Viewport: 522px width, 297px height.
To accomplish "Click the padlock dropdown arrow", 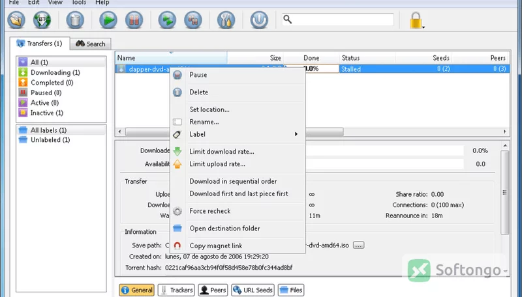I will click(x=423, y=27).
